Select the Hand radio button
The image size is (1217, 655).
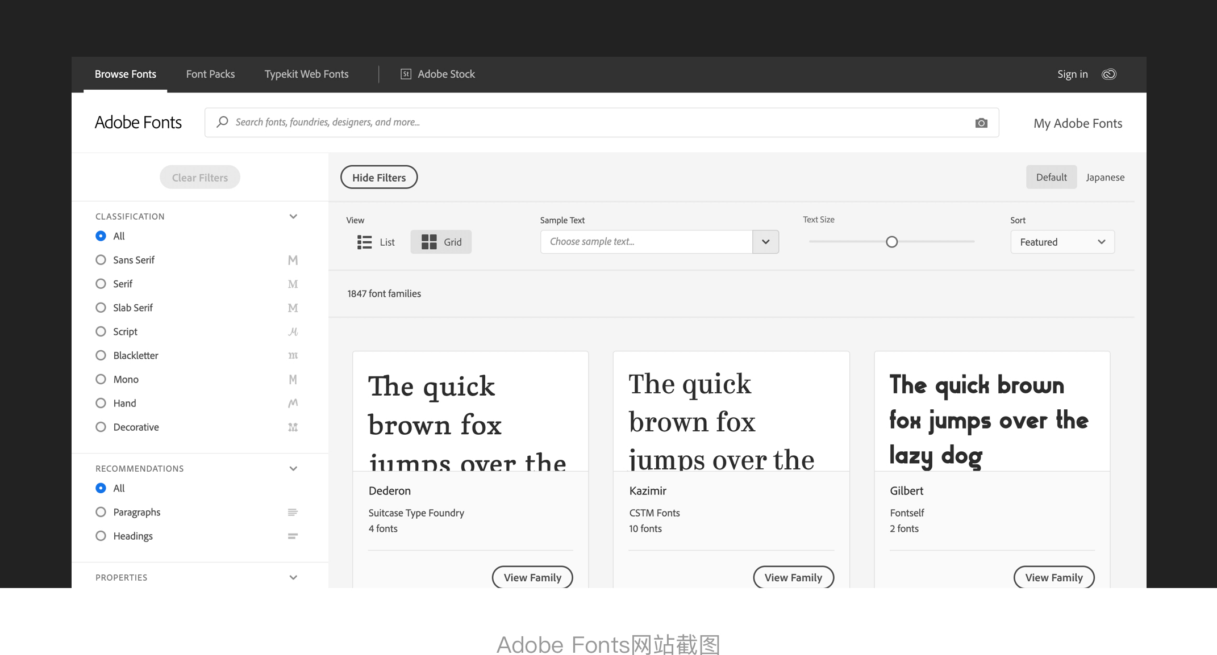[x=101, y=403]
